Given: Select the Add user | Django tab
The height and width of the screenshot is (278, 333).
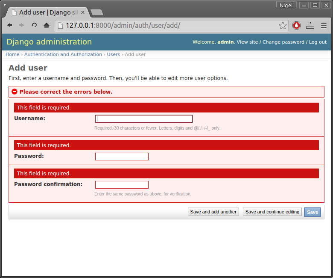Looking at the screenshot, I should coord(48,12).
